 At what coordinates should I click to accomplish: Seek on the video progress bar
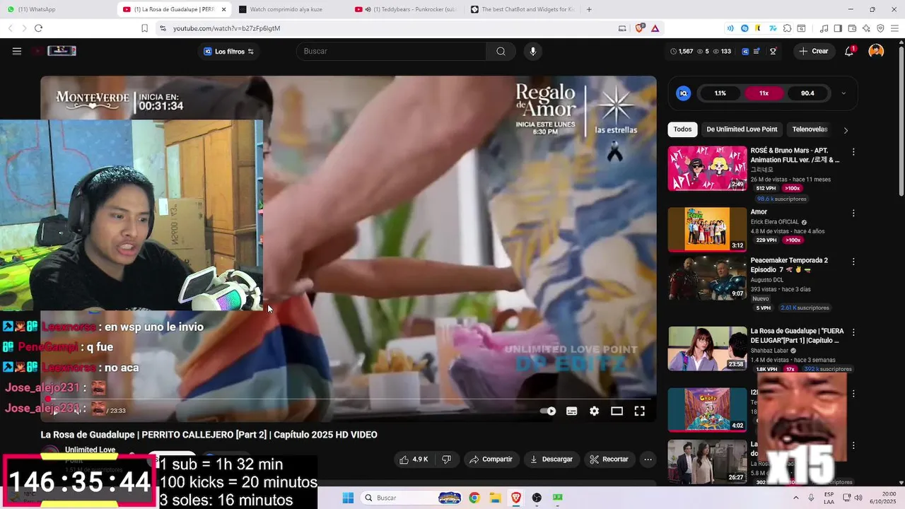[348, 399]
